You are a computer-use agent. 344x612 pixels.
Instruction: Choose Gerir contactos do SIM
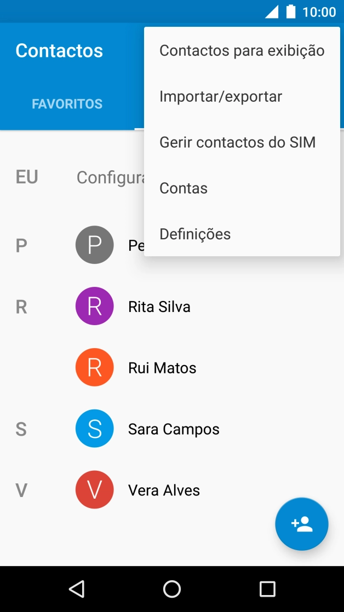pyautogui.click(x=237, y=142)
